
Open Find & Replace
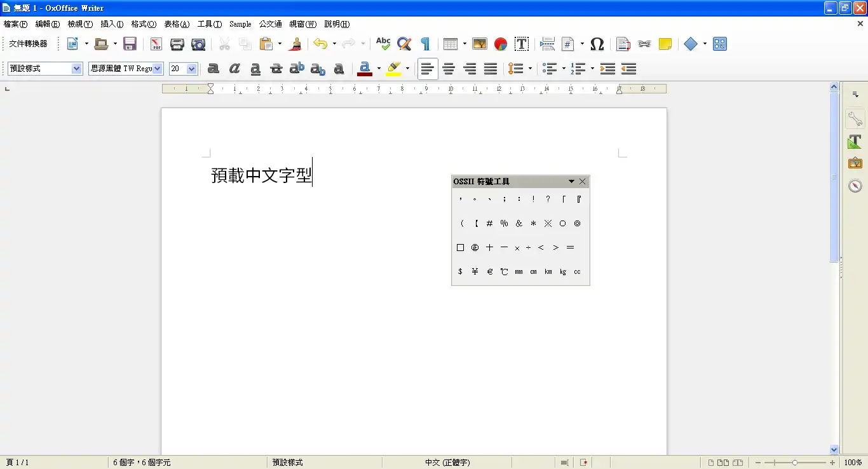[404, 44]
